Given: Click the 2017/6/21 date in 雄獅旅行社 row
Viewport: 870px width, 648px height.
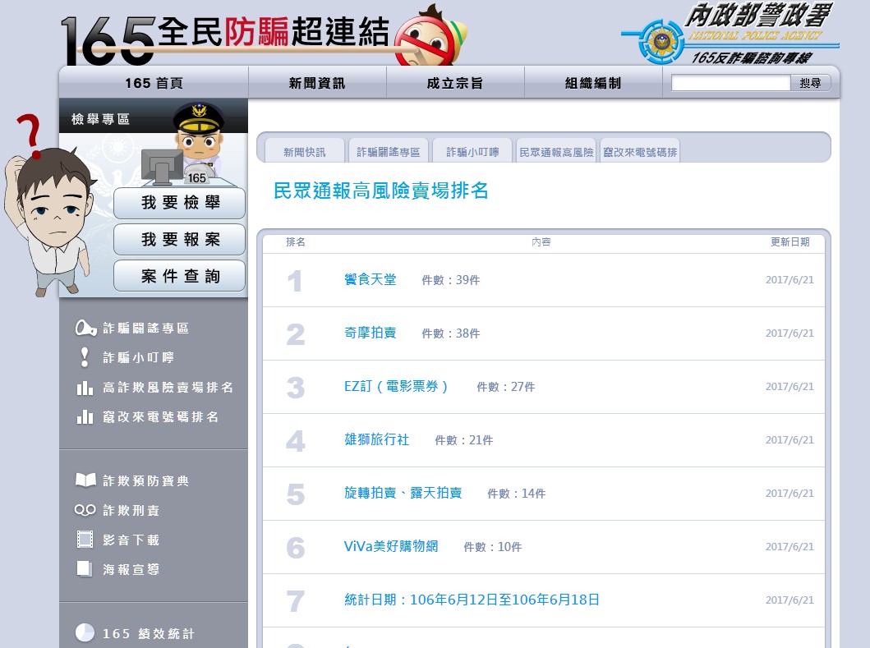Looking at the screenshot, I should pos(789,440).
